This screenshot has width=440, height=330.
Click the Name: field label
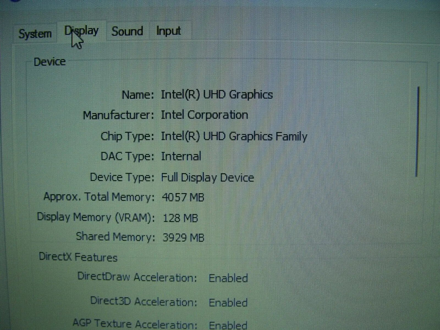point(138,95)
